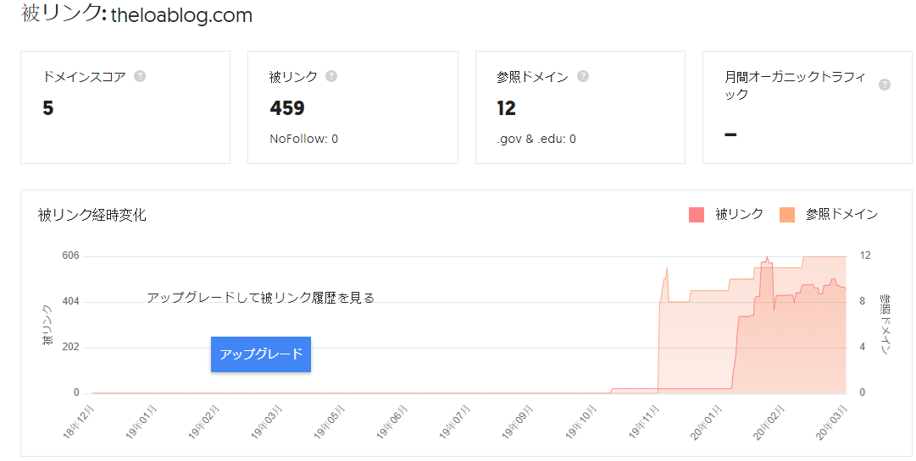This screenshot has width=916, height=461.
Task: Click the 404 y-axis label
Action: pos(70,301)
